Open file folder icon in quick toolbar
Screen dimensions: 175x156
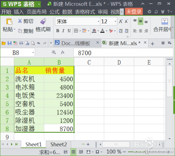pyautogui.click(x=4, y=43)
